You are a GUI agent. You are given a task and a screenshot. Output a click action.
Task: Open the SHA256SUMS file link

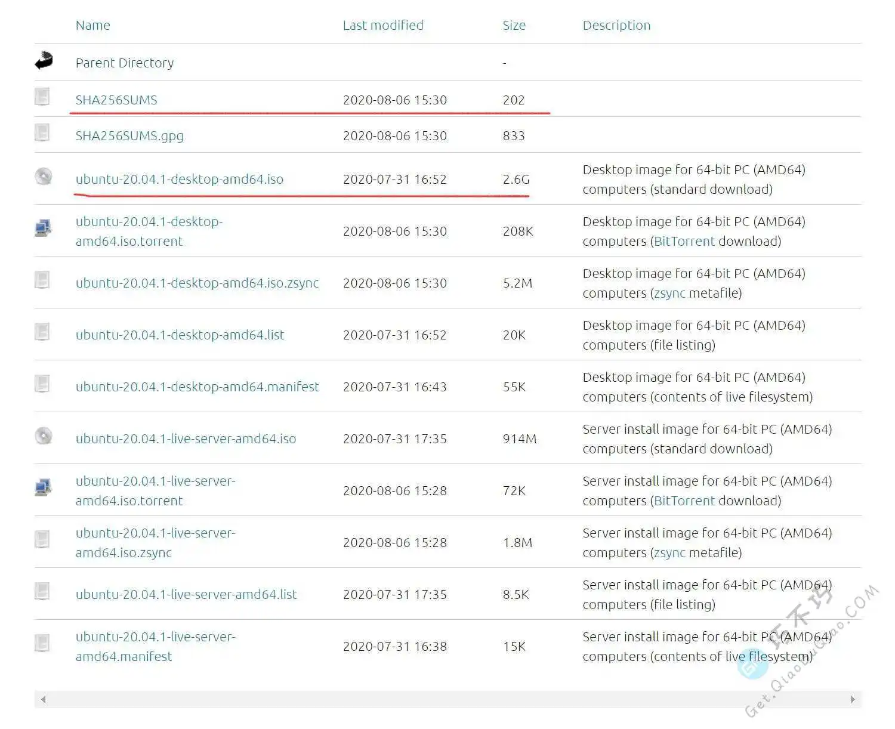click(116, 100)
